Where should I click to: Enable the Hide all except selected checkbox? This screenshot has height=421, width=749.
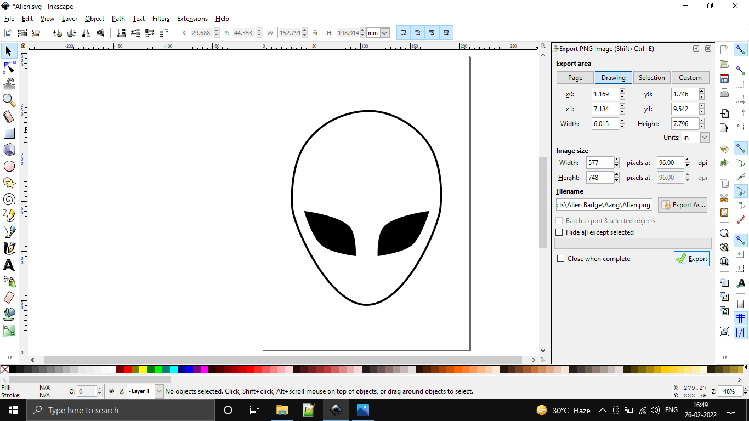[559, 232]
